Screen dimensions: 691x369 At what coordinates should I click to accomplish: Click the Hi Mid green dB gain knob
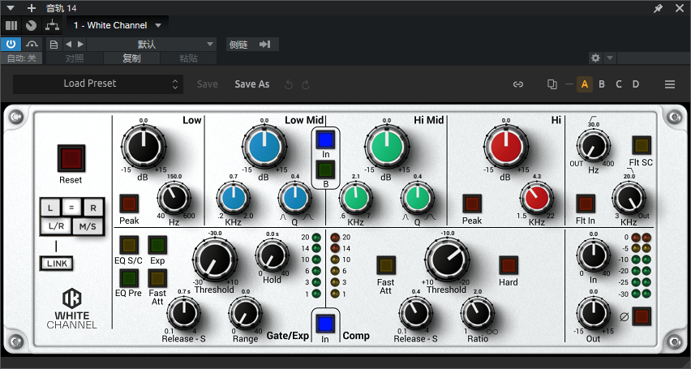pyautogui.click(x=387, y=146)
